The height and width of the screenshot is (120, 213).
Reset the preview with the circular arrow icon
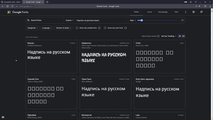(x=182, y=20)
